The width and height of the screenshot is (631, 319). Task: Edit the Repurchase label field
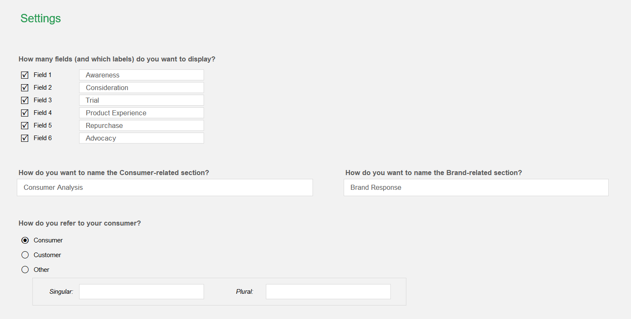click(141, 125)
